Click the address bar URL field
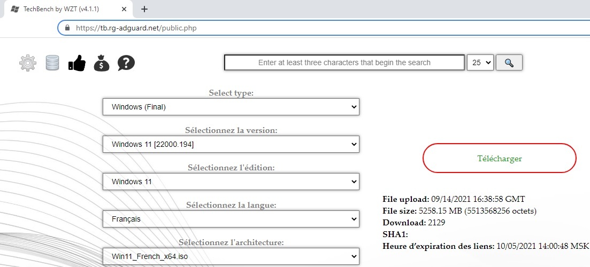590x267 pixels. [x=324, y=28]
